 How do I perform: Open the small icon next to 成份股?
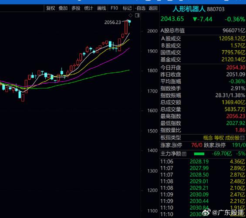click(243, 138)
